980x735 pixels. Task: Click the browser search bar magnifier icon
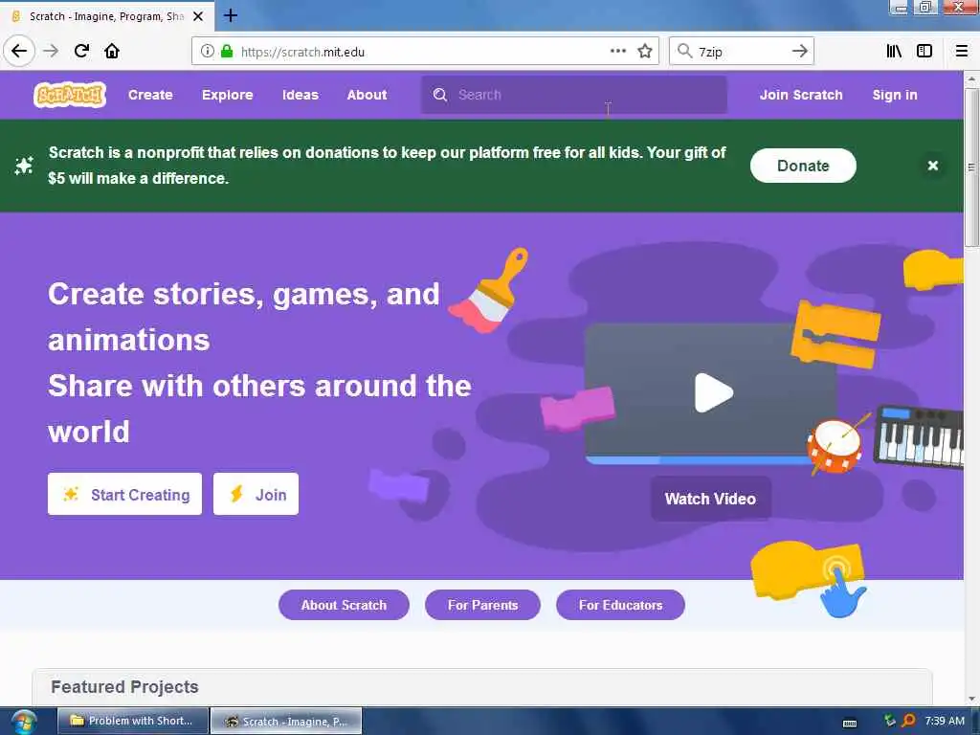click(684, 51)
